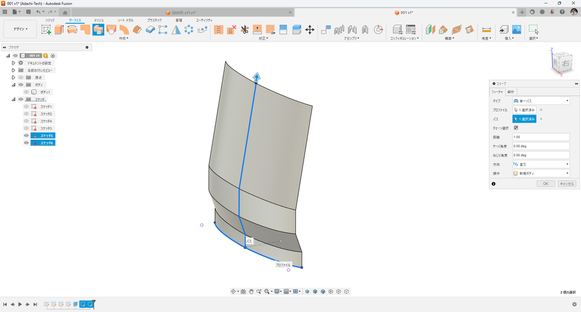Open the Analysis tab in Sweep dialog

point(511,92)
